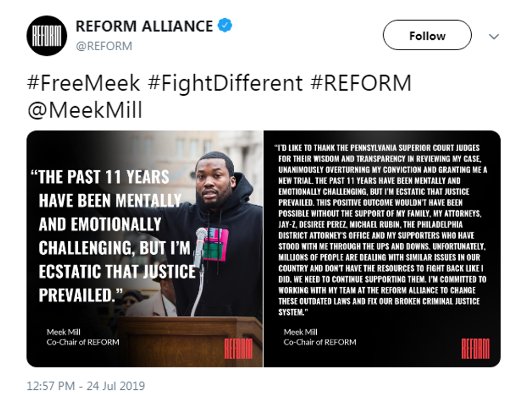The height and width of the screenshot is (395, 508).
Task: Click the REFORM profile avatar
Action: [46, 36]
